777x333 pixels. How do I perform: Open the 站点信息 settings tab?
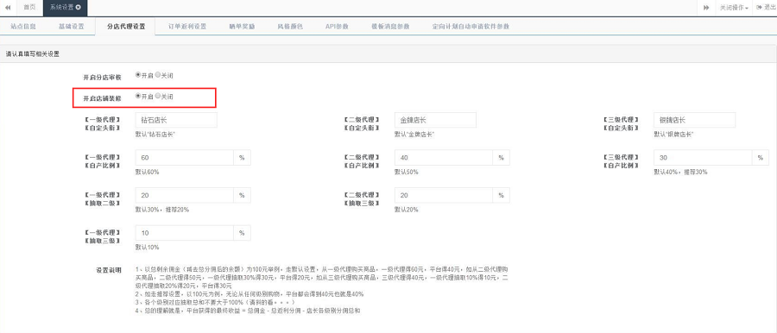pyautogui.click(x=22, y=26)
